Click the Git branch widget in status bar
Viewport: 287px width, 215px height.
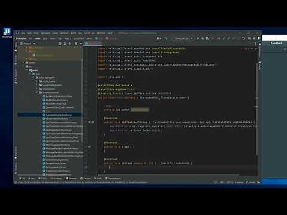tap(251, 182)
